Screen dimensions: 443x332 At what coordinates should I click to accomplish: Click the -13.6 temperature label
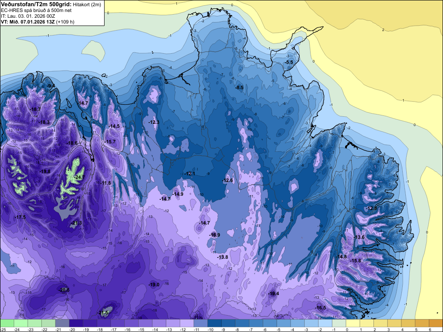(359, 237)
